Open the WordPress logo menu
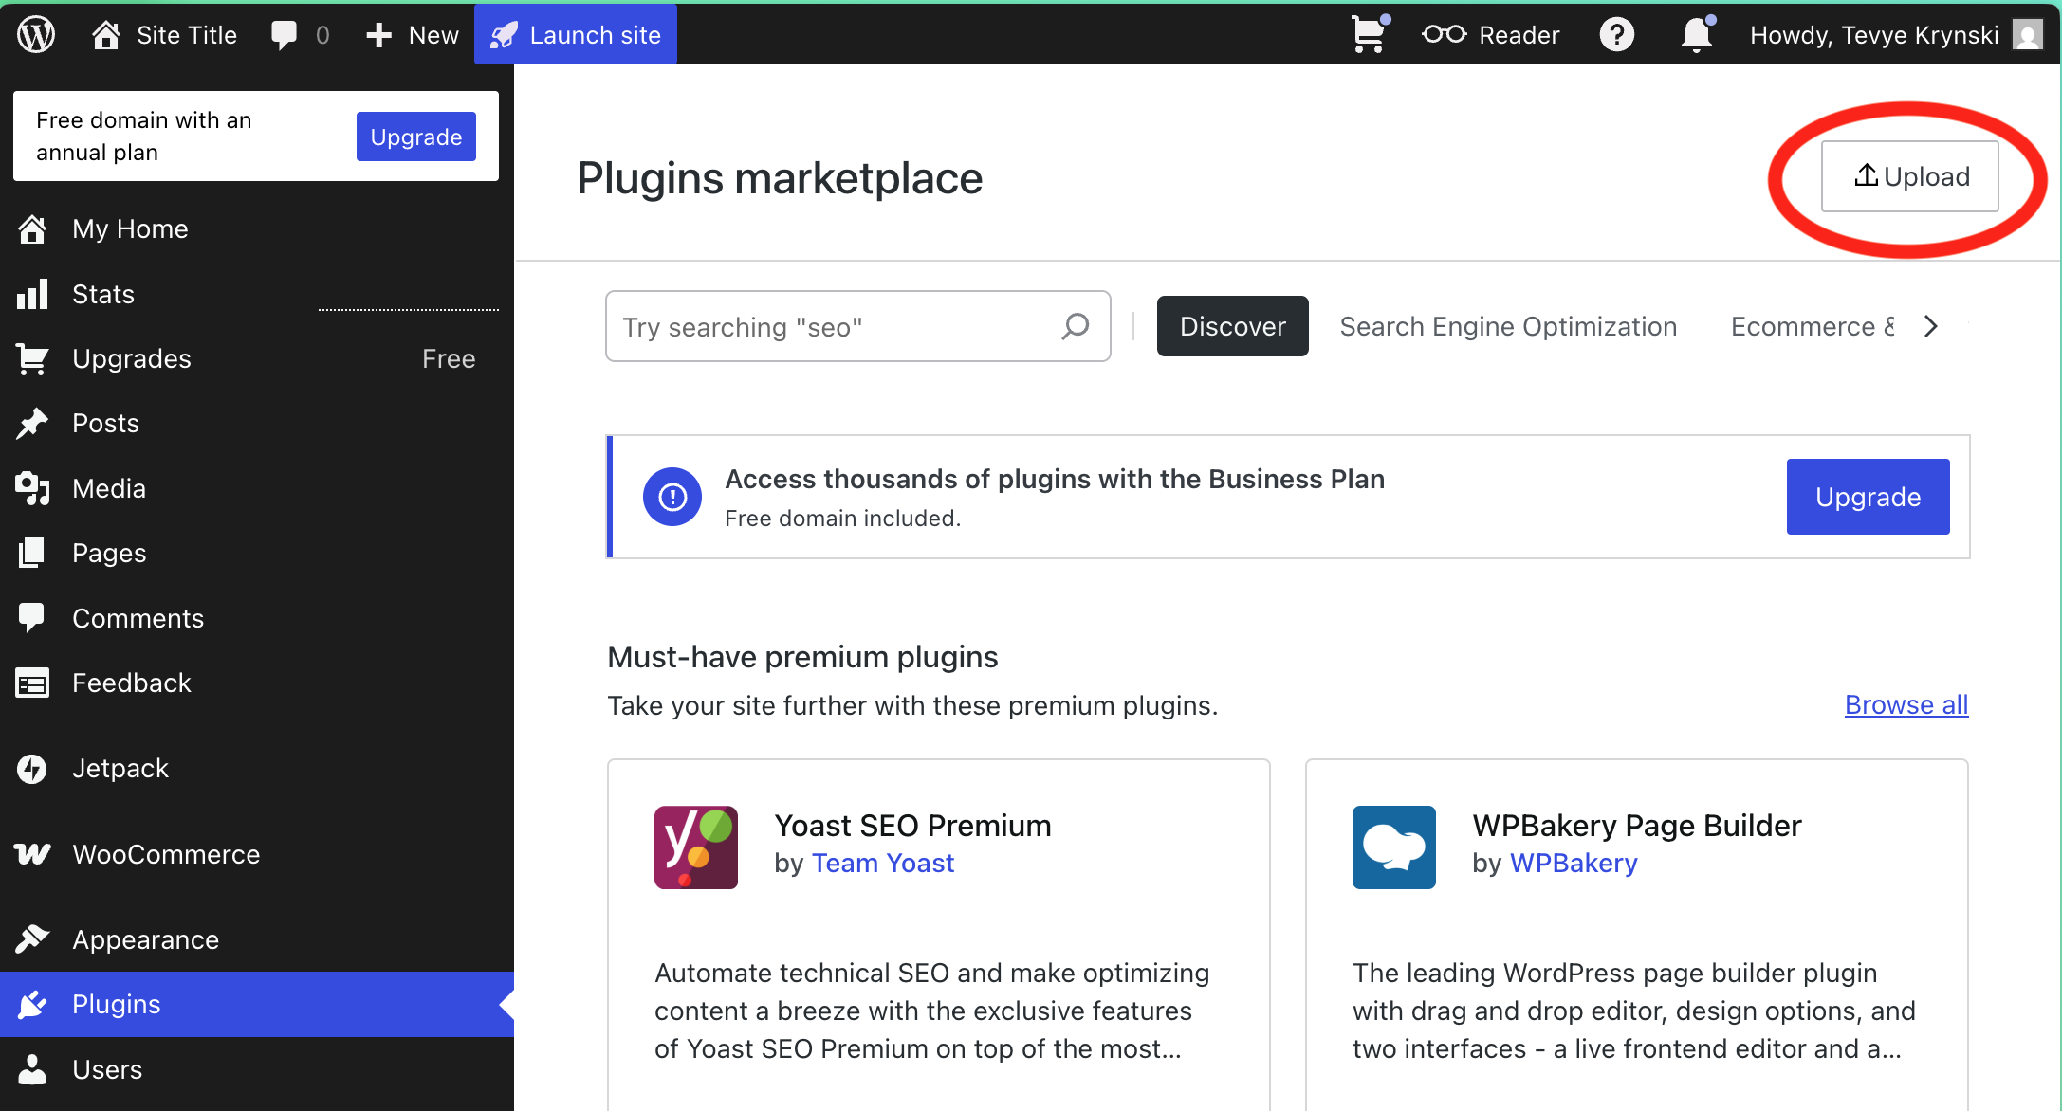Screen dimensions: 2062x1111 (36, 35)
